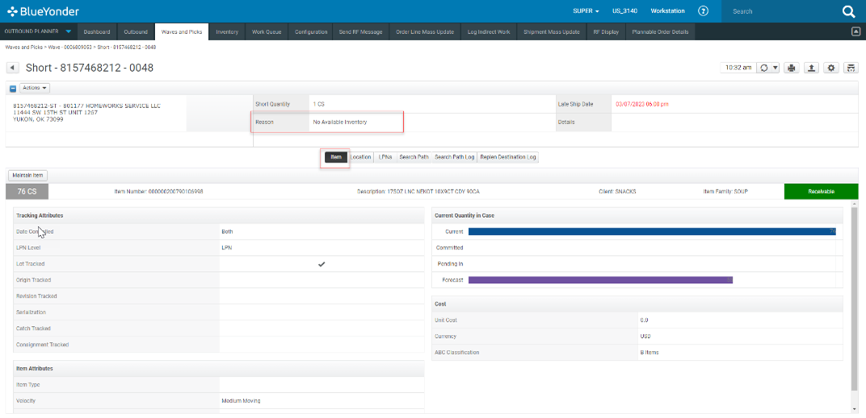The width and height of the screenshot is (866, 418).
Task: Open the Plannable Order Details tab
Action: [x=661, y=32]
